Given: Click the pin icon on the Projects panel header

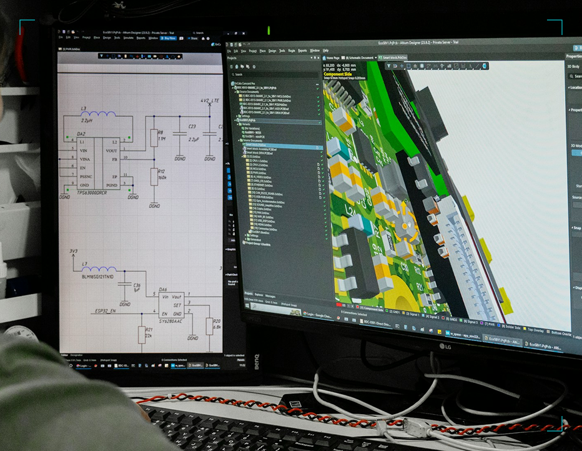Looking at the screenshot, I should pos(315,58).
